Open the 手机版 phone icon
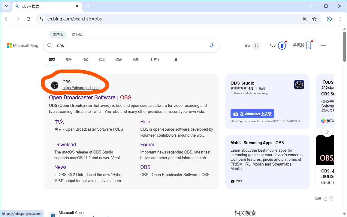Viewport: 347px width, 217px height. (x=309, y=45)
